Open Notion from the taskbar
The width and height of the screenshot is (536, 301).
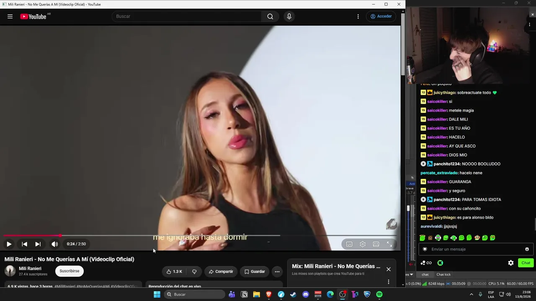(244, 294)
